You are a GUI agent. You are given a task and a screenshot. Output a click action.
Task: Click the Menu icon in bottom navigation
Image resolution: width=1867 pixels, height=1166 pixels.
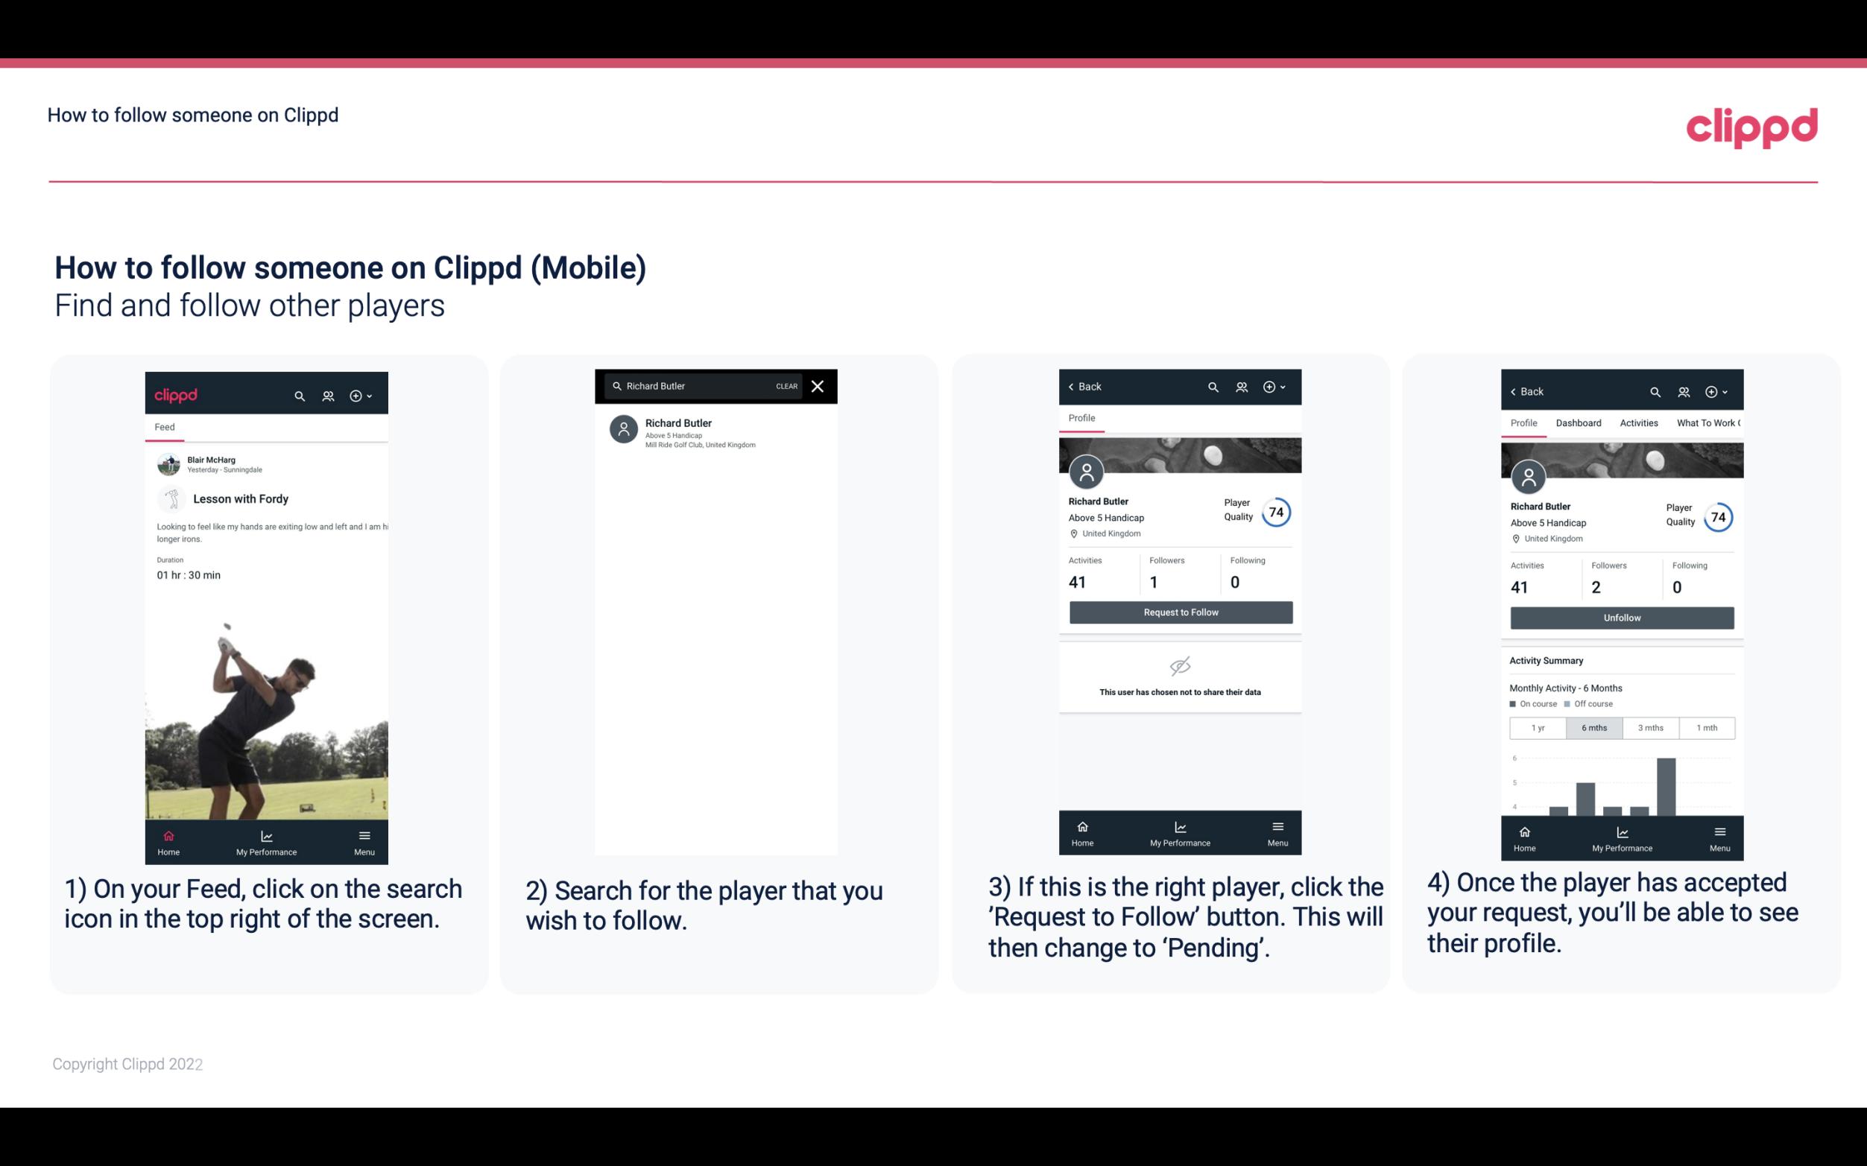[x=365, y=835]
